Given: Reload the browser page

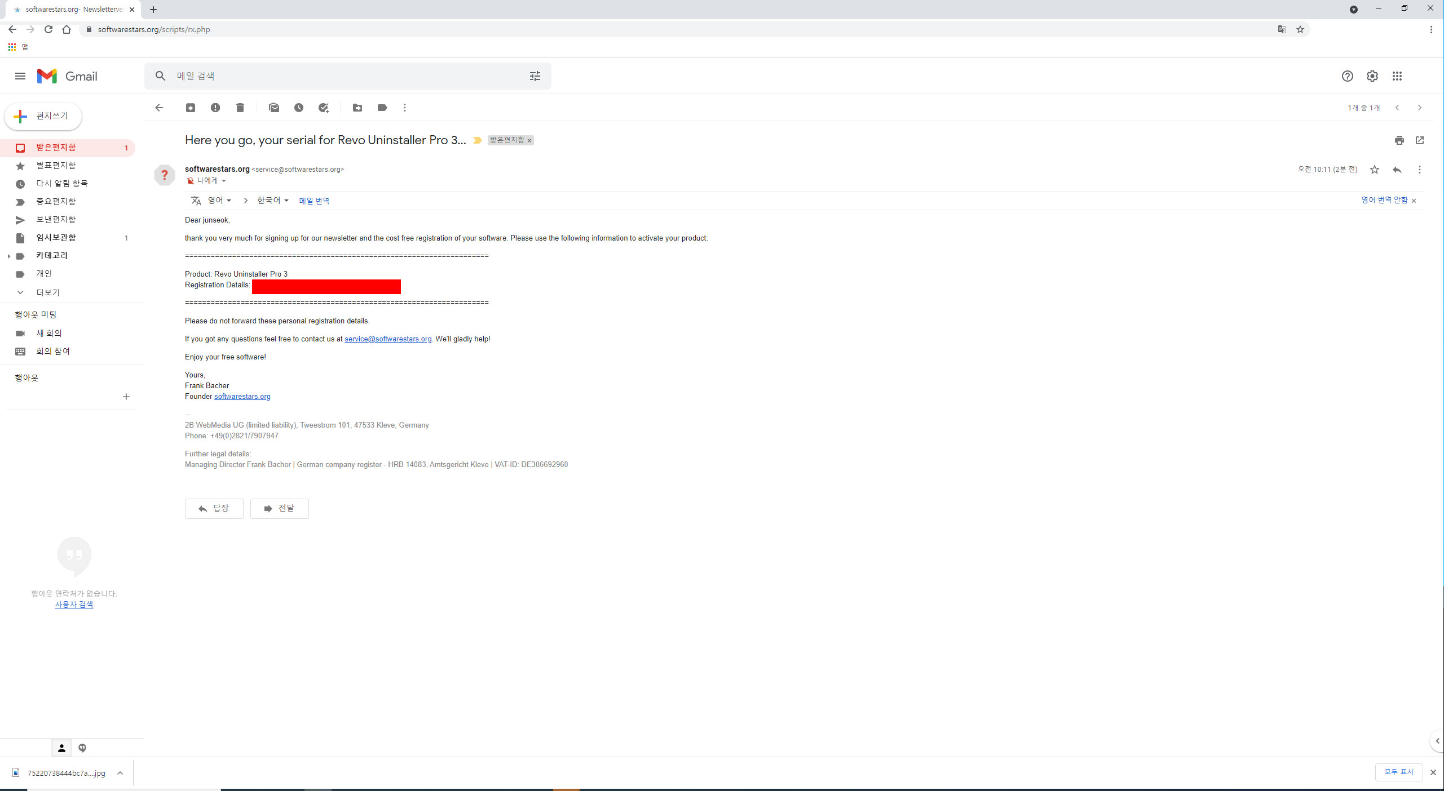Looking at the screenshot, I should pyautogui.click(x=48, y=29).
